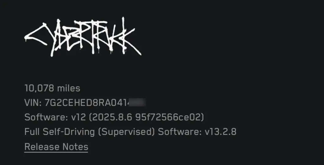Click the "VIN:" label
Viewport: 324px width, 165px height.
[33, 103]
